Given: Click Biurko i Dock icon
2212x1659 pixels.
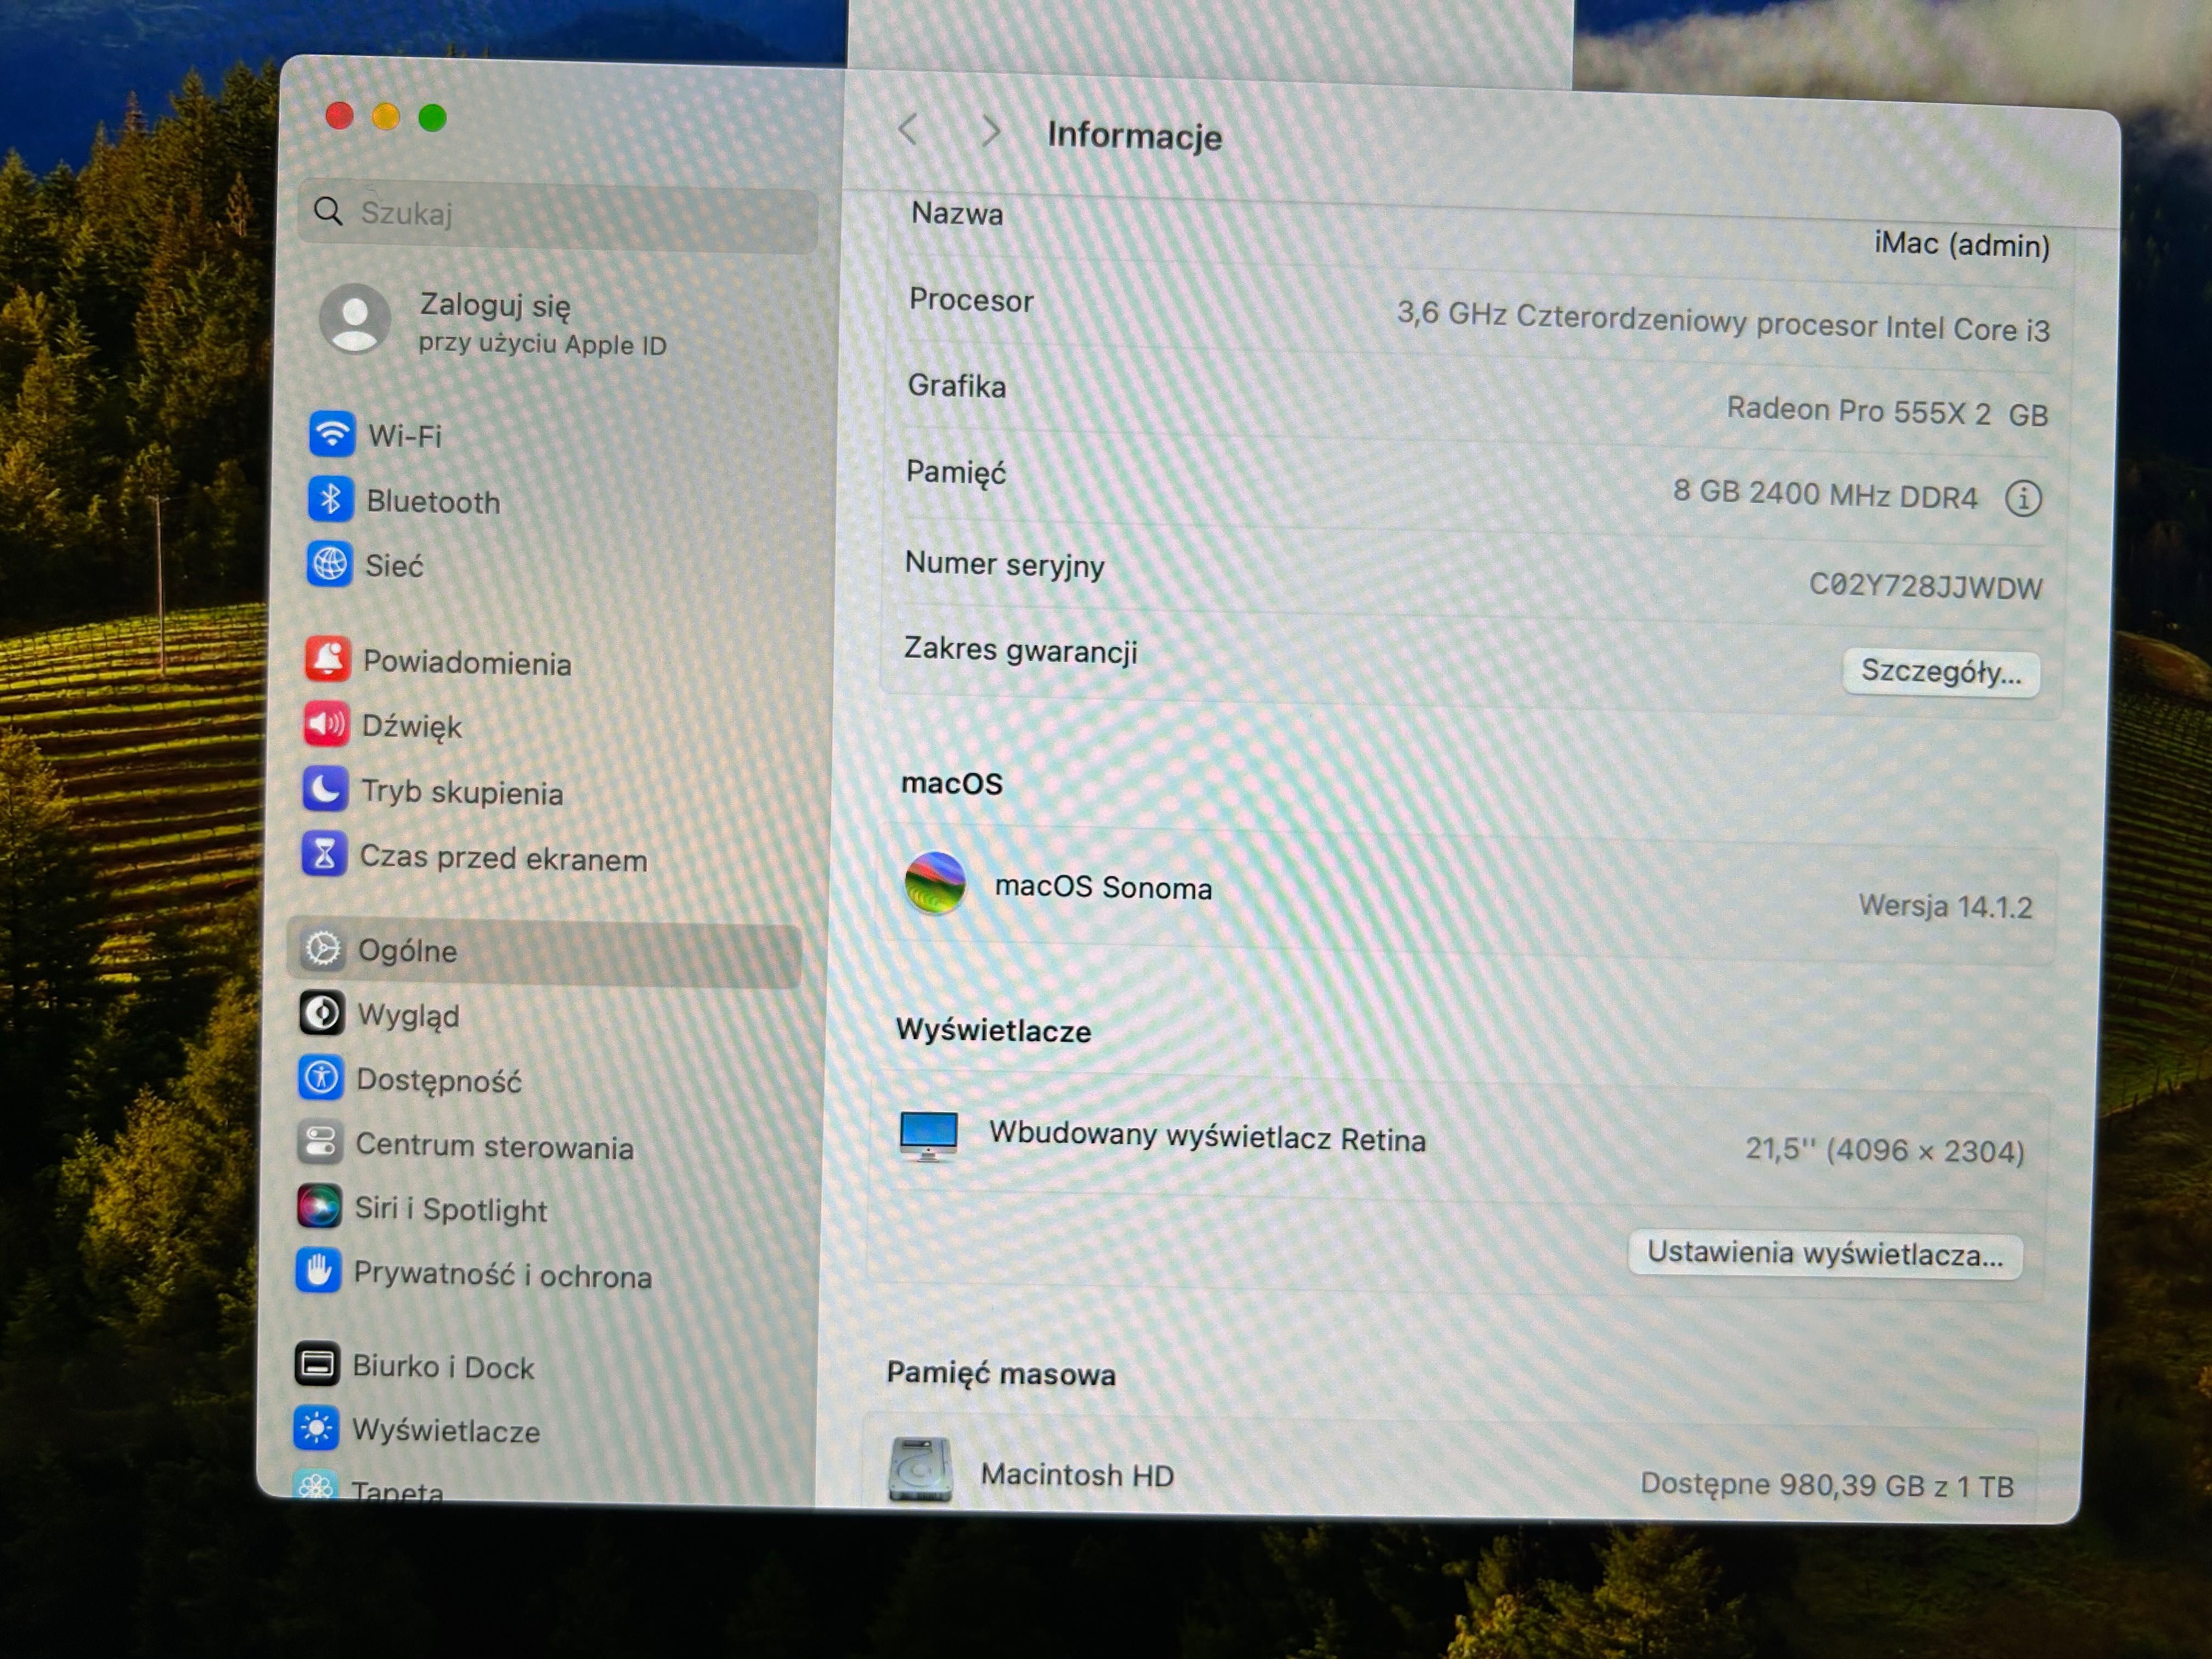Looking at the screenshot, I should (317, 1364).
